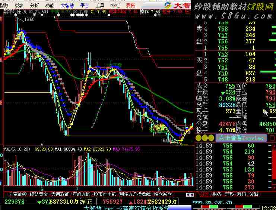Select the 利多方舟操盘线 indicator tab

135,194
